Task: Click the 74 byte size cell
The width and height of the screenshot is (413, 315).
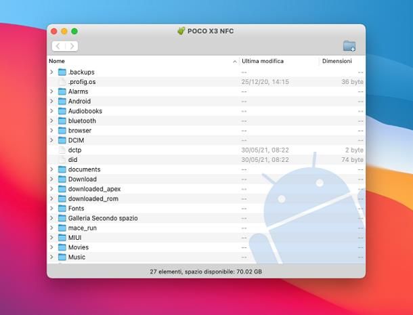Action: (352, 160)
